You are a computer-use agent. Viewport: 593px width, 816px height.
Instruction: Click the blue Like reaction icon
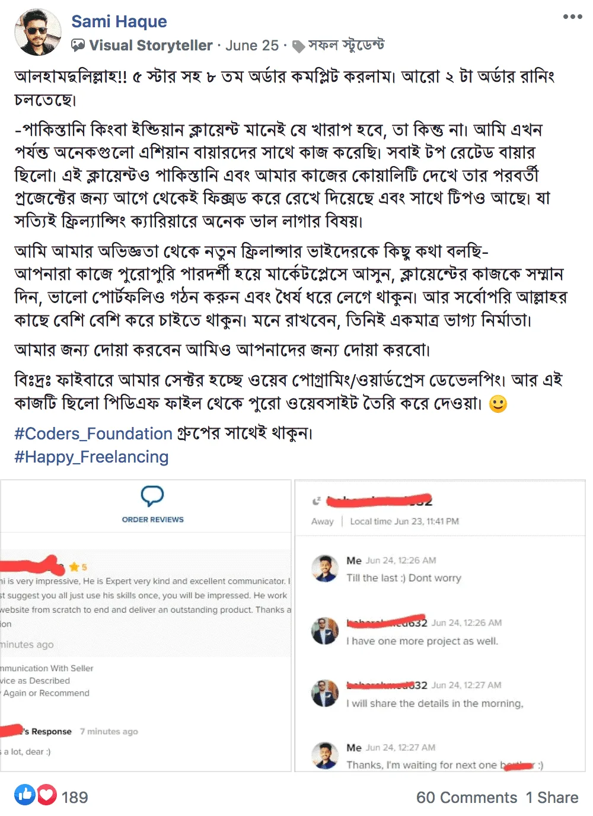25,795
